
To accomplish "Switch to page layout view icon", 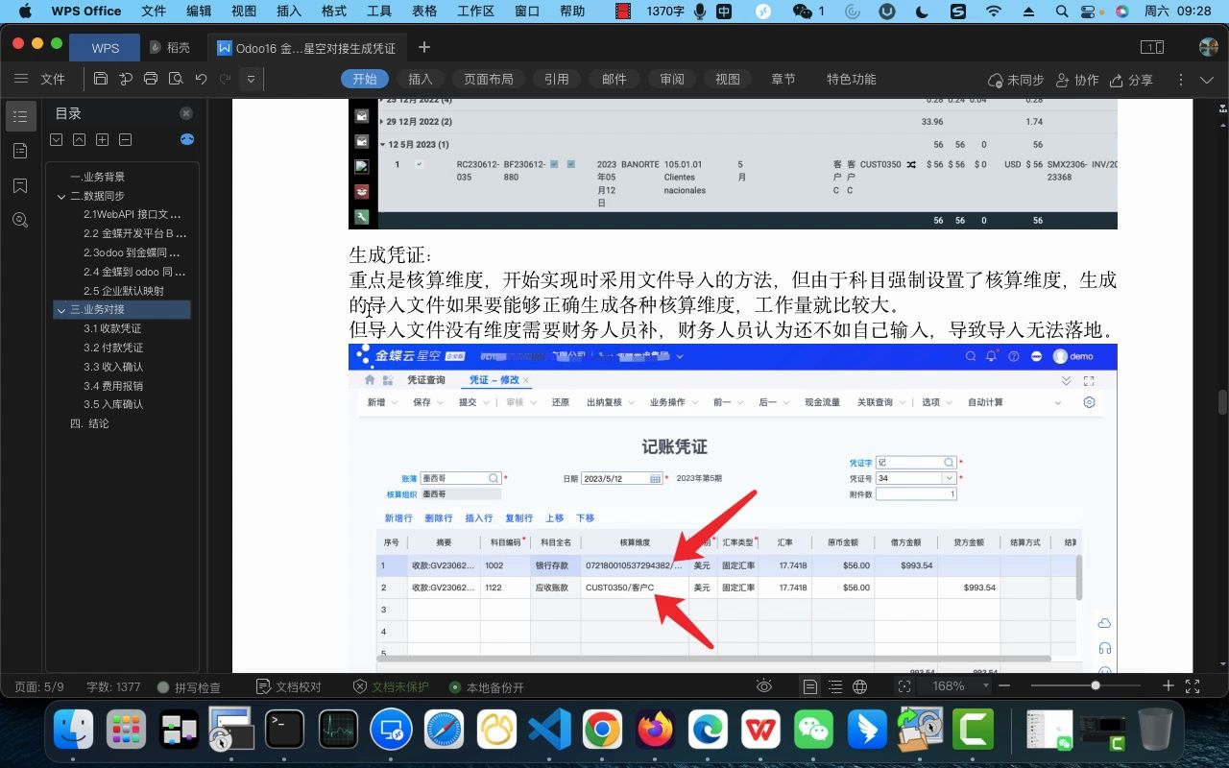I will pos(810,686).
